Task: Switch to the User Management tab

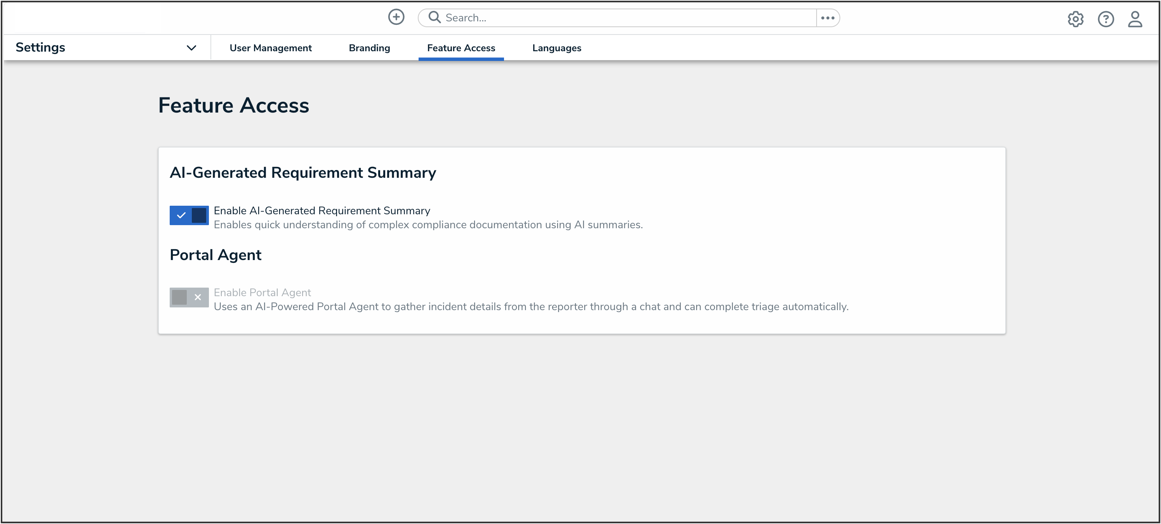Action: tap(270, 48)
